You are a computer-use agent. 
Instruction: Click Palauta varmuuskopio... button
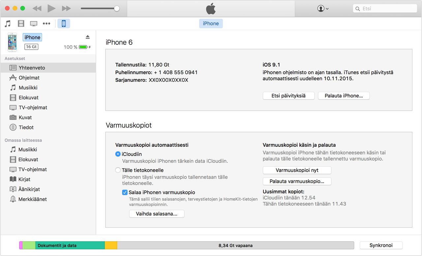[297, 181]
